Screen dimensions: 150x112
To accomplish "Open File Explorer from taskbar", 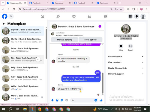I will (25, 109).
